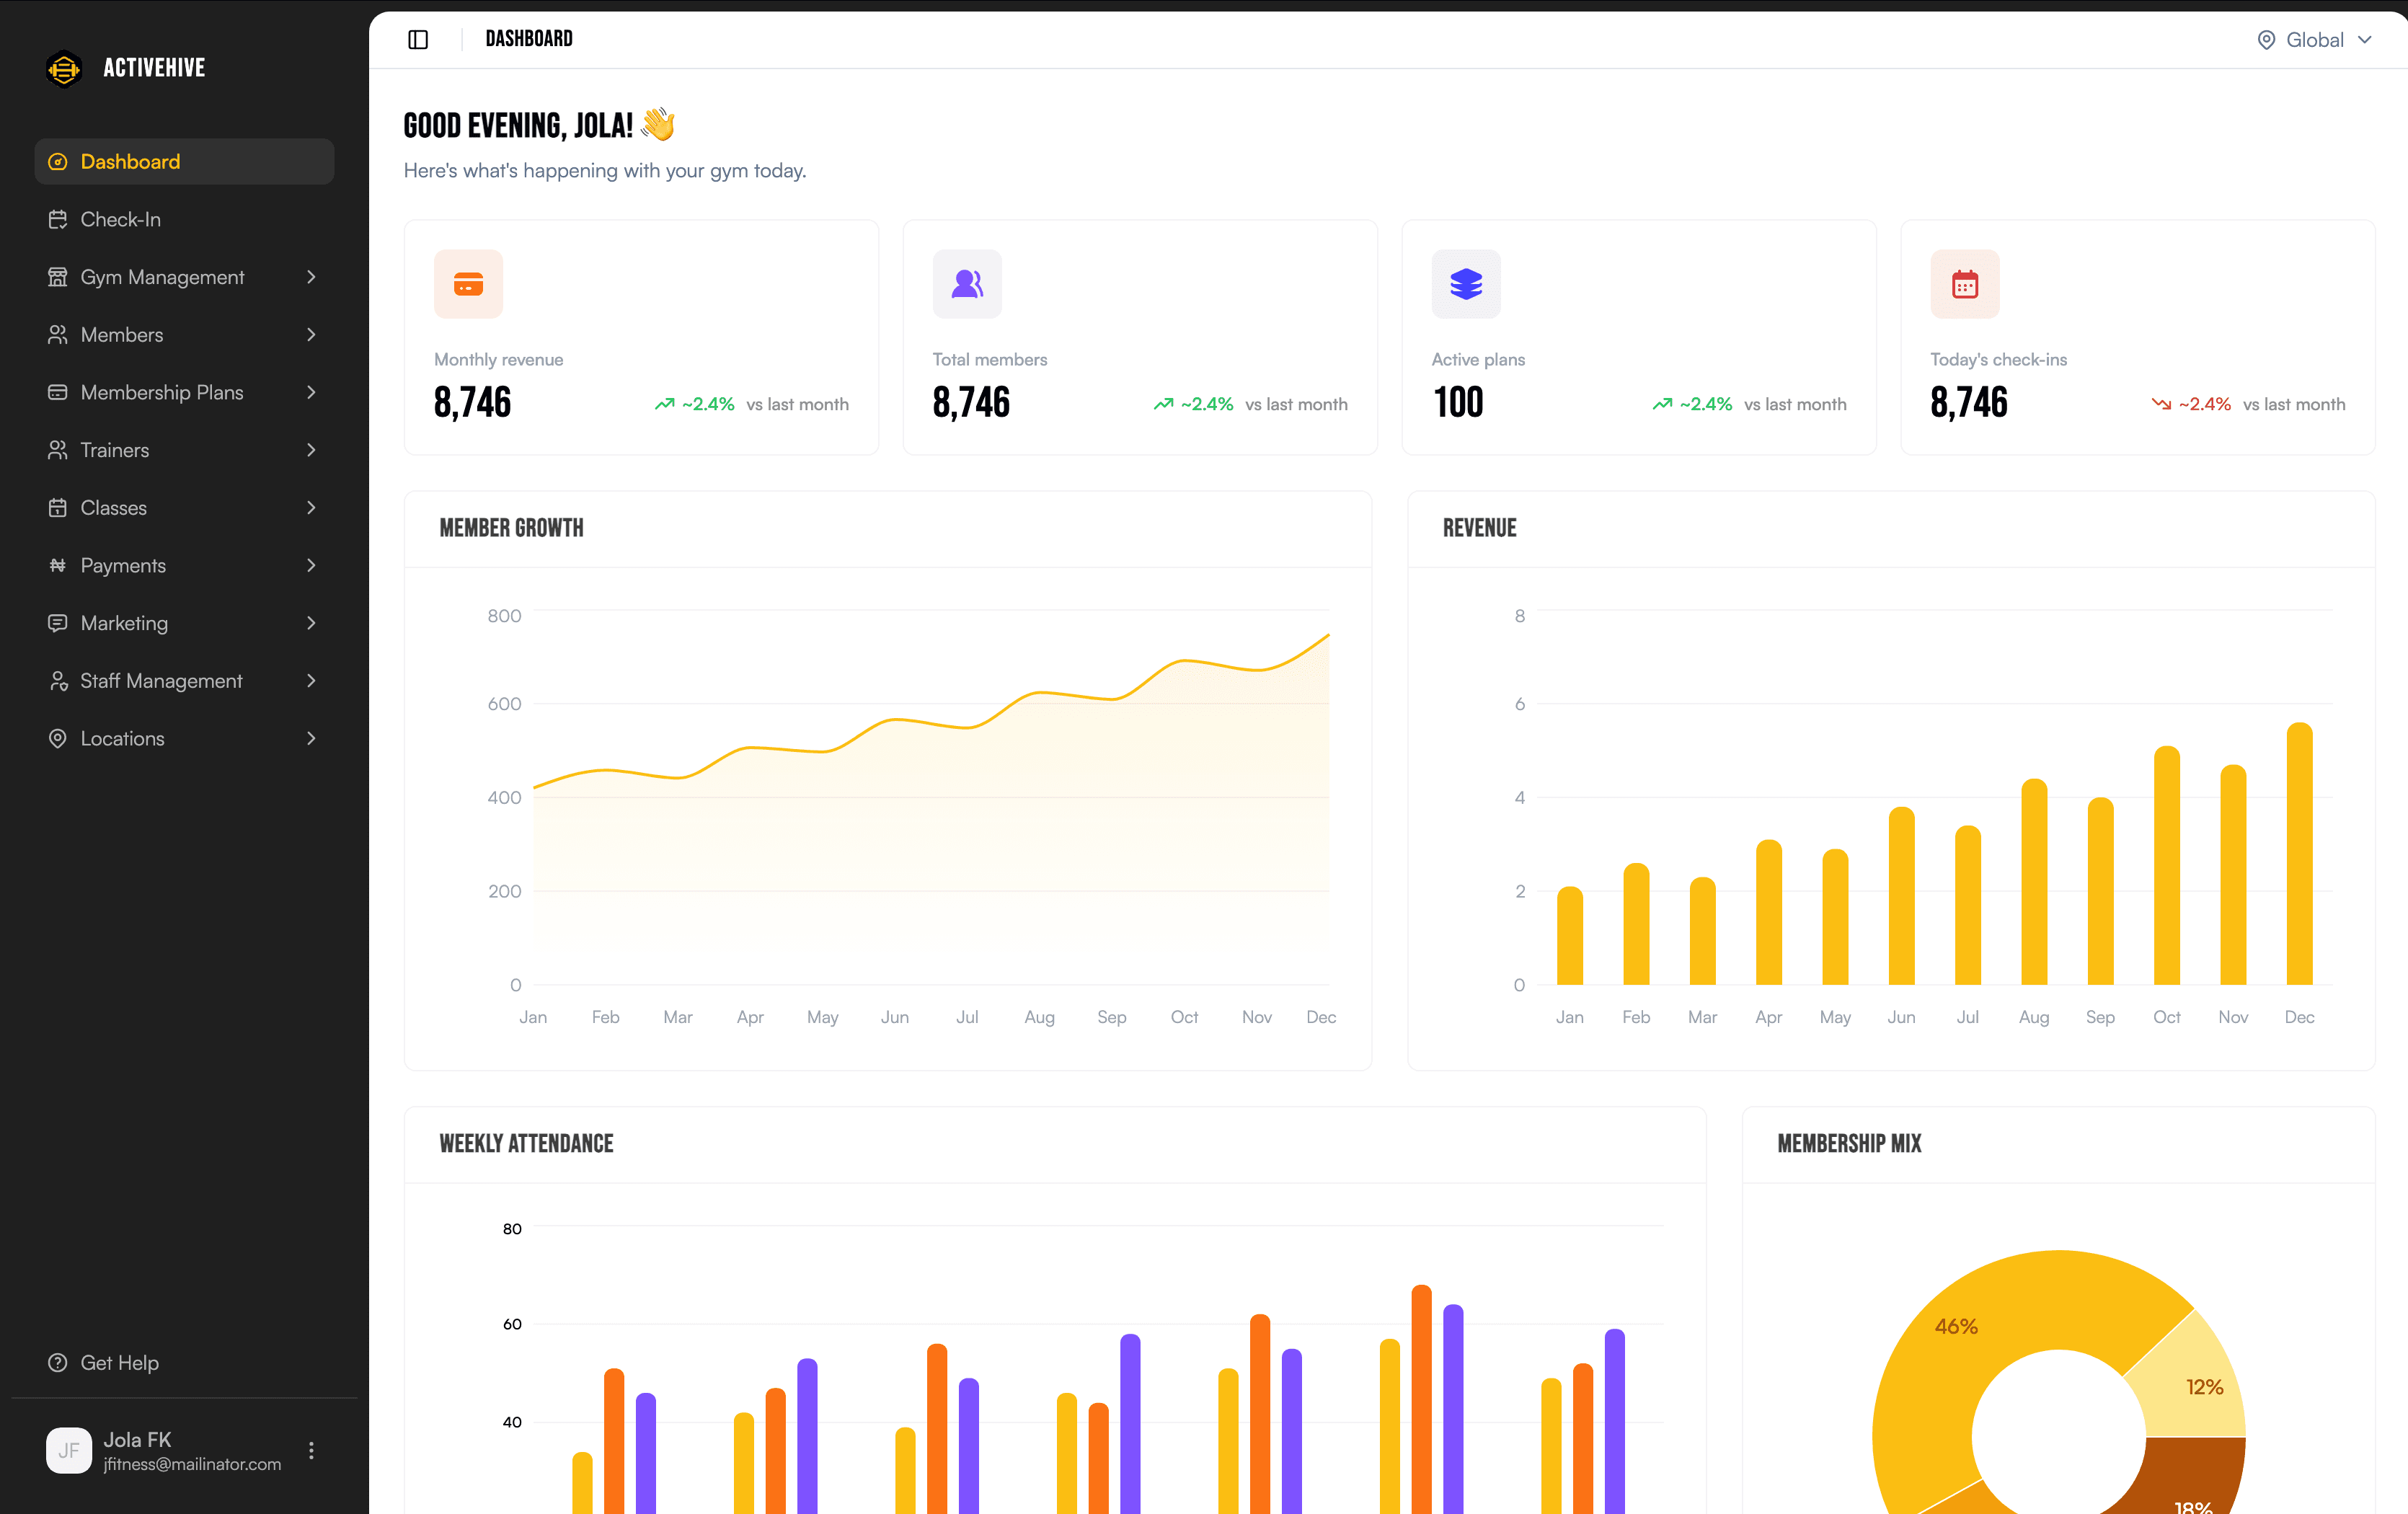
Task: Expand the Classes submenu chevron
Action: [x=311, y=508]
